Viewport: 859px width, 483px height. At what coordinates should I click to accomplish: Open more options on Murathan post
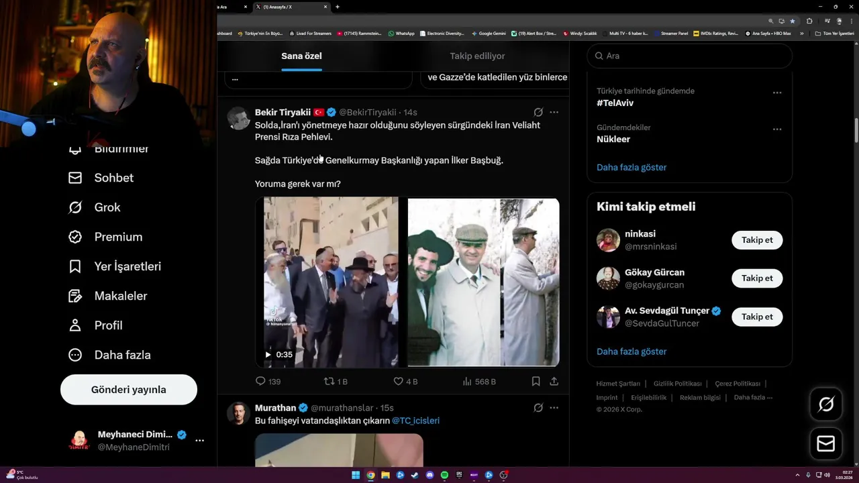coord(554,407)
